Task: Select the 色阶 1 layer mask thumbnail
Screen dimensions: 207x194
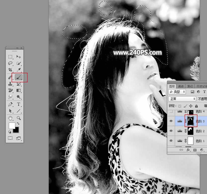Action: coord(190,141)
